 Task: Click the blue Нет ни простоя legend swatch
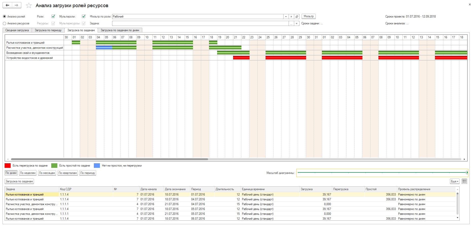pyautogui.click(x=97, y=166)
